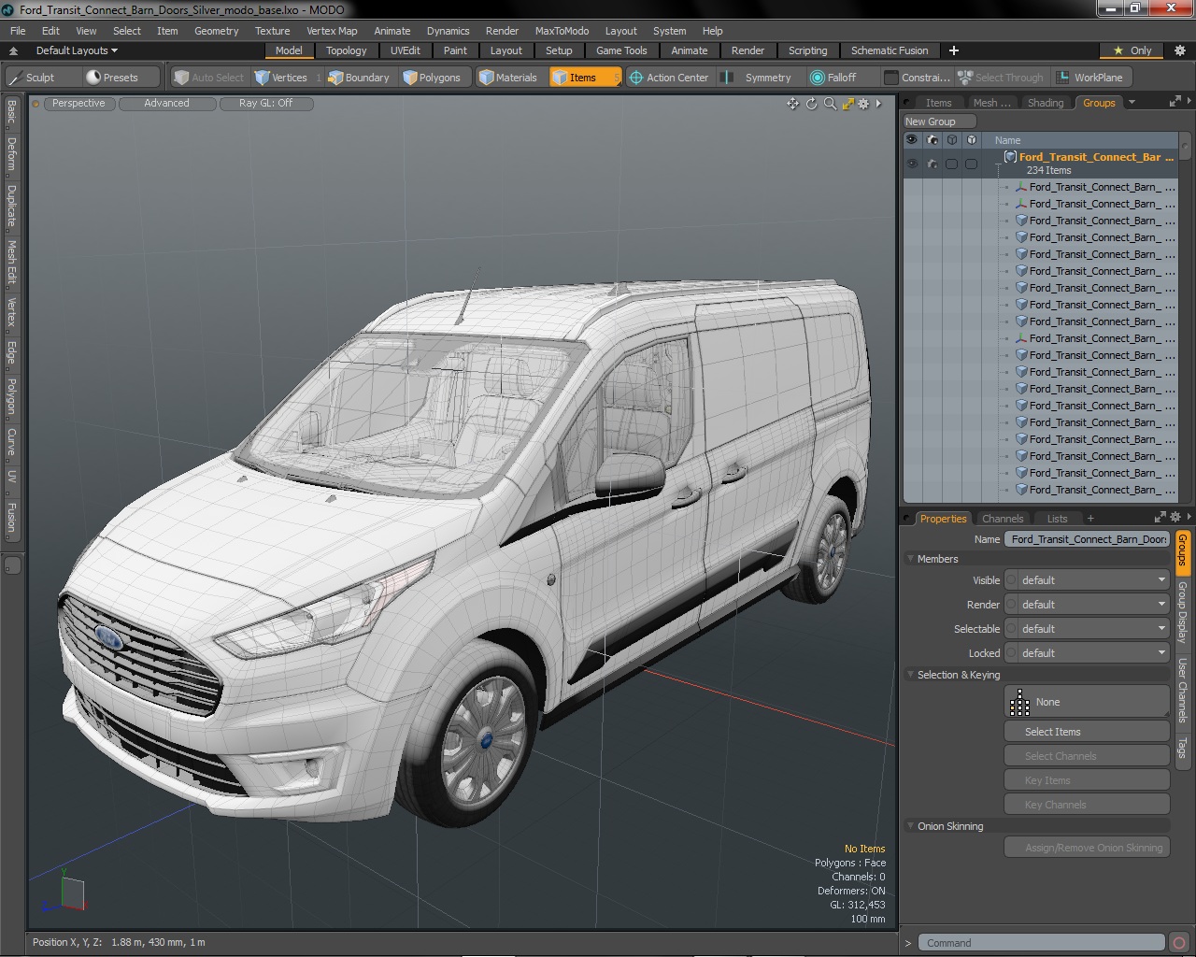Switch to the Topology layout tab

click(346, 50)
